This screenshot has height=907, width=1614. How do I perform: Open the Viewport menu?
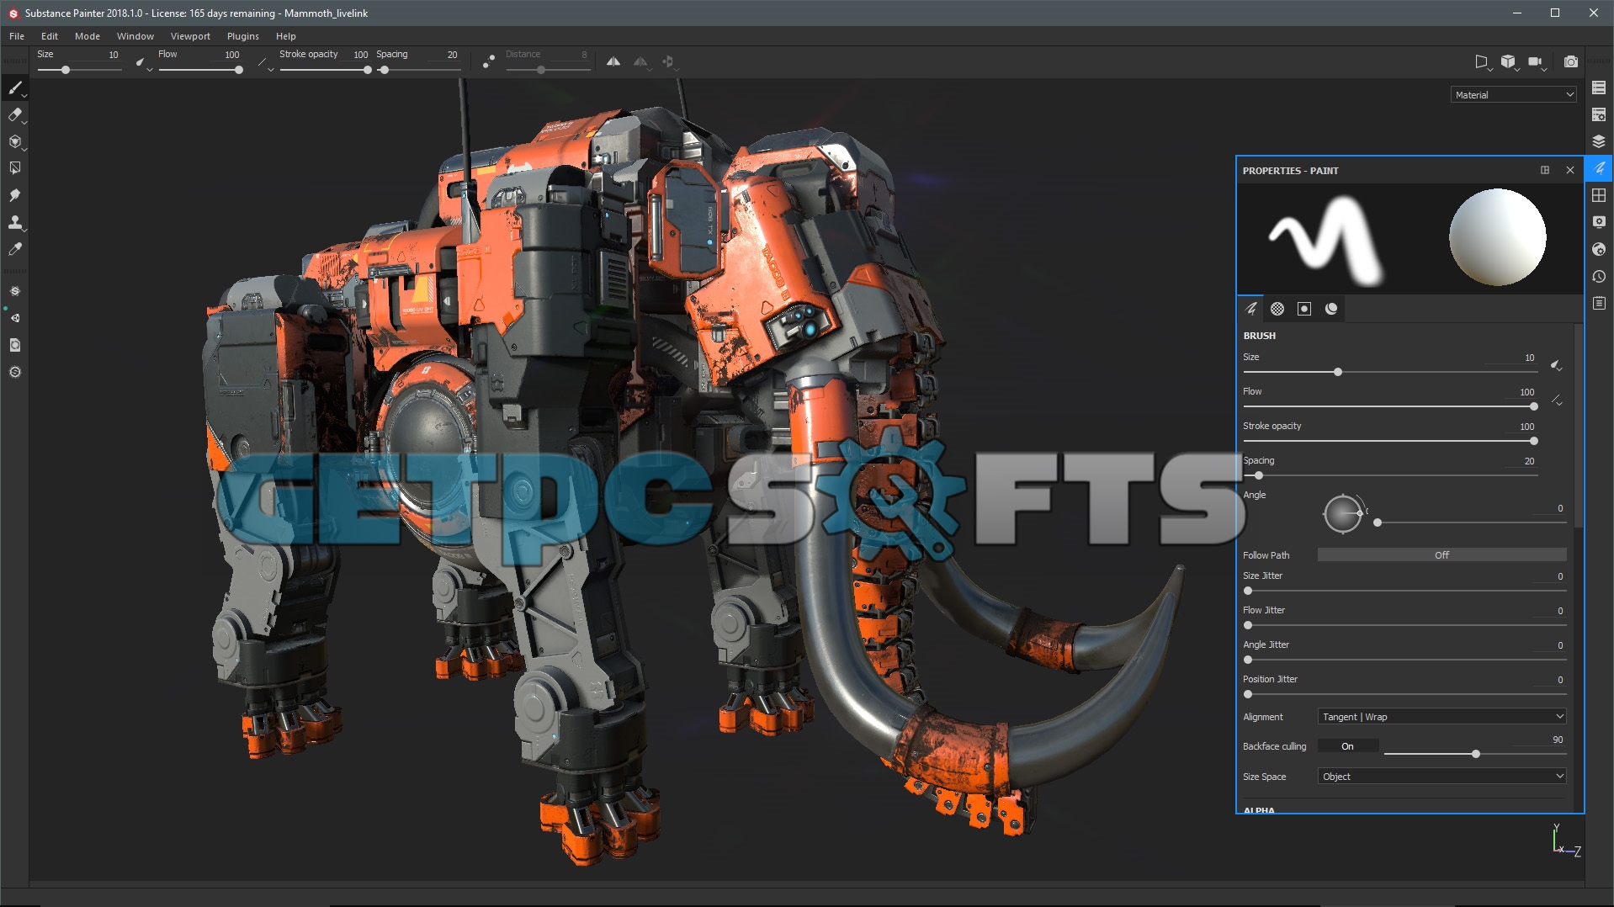pyautogui.click(x=190, y=36)
